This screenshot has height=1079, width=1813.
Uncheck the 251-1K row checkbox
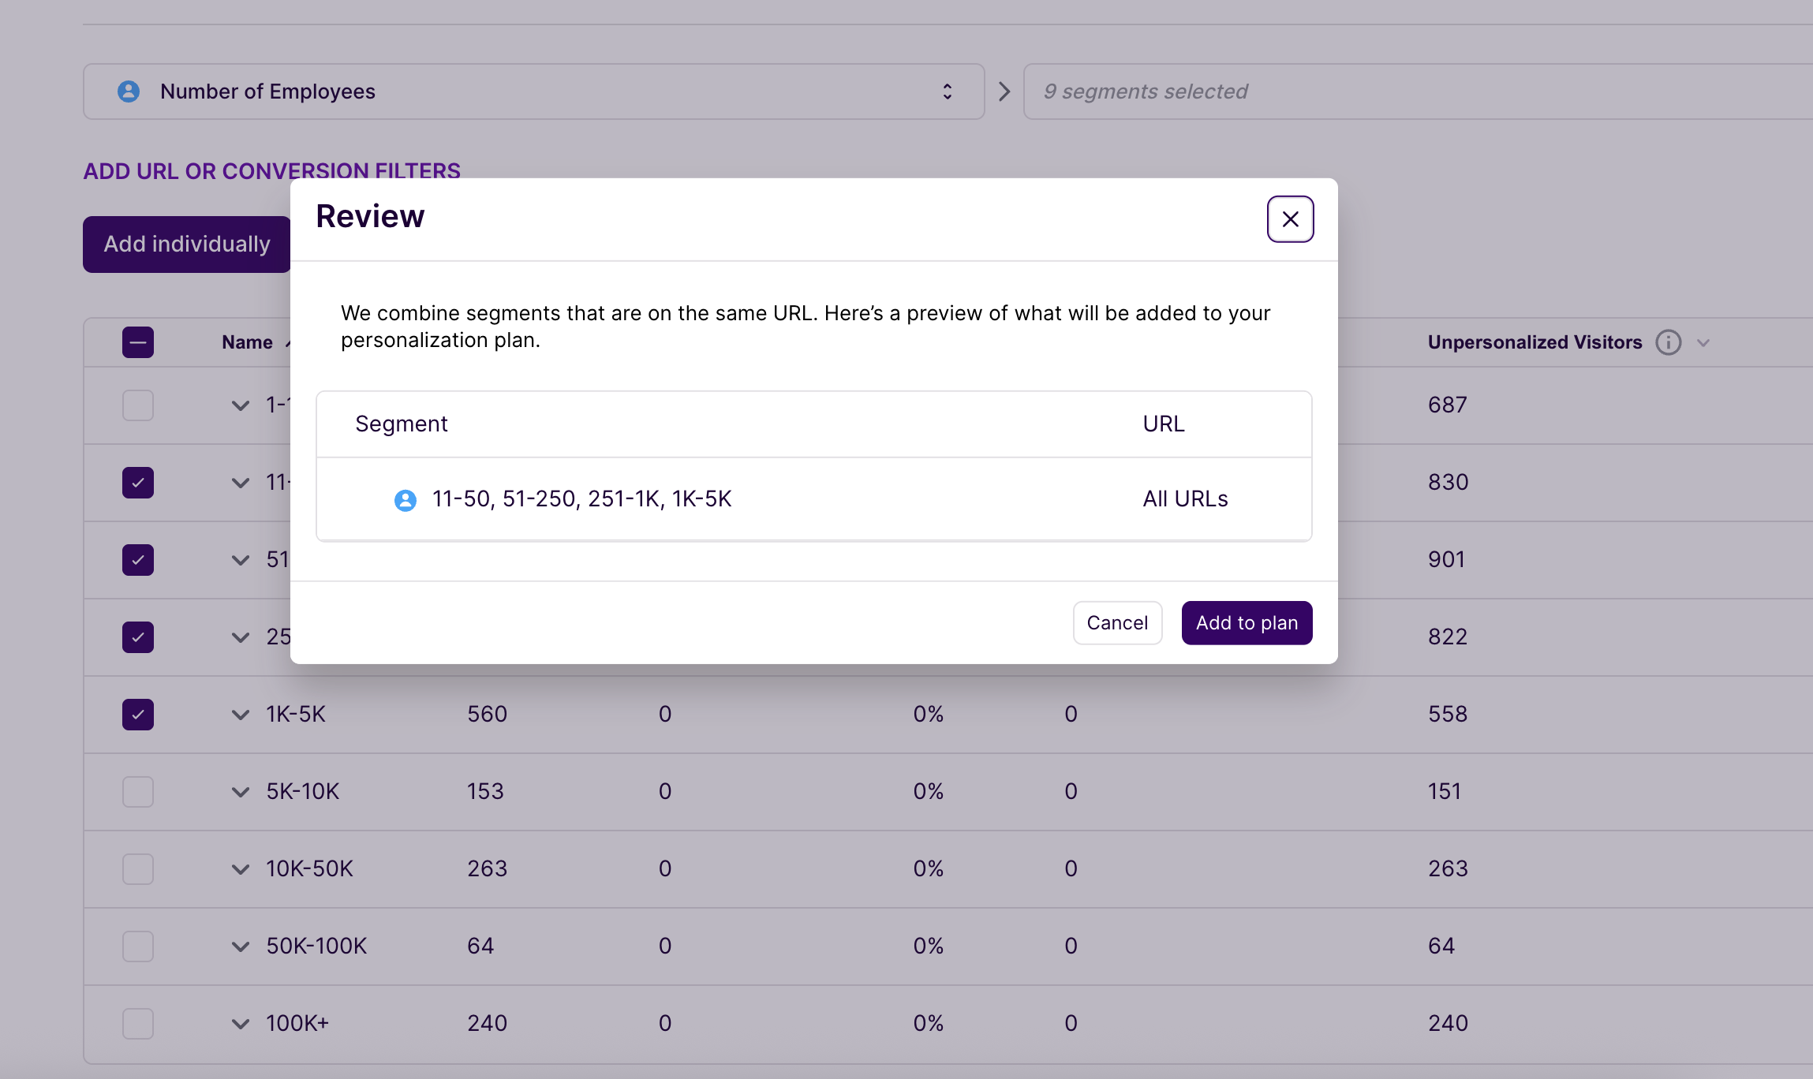pos(138,637)
